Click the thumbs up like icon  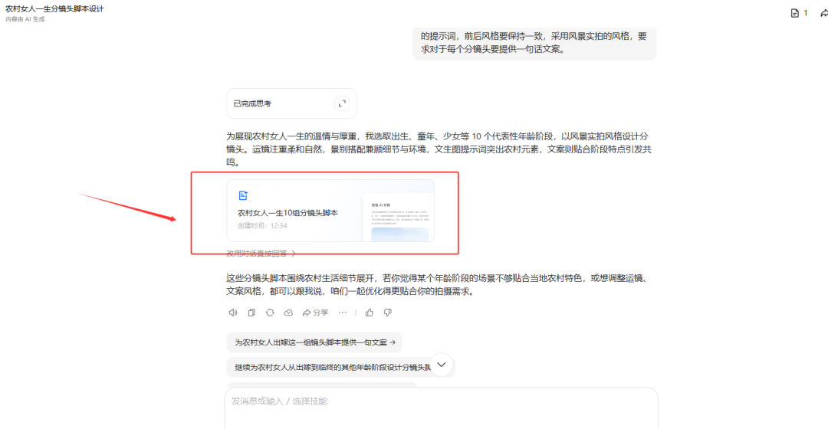369,313
